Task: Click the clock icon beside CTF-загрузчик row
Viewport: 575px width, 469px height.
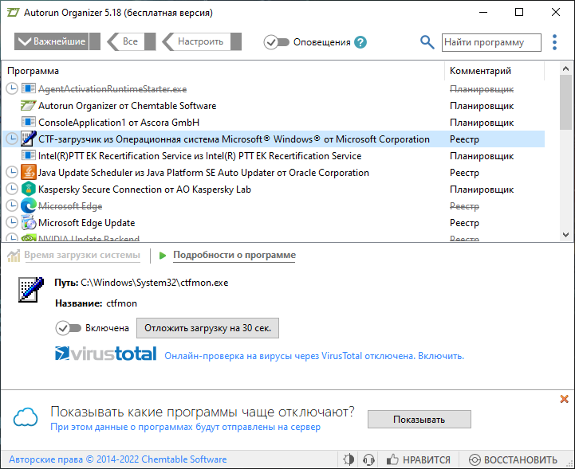Action: click(12, 139)
